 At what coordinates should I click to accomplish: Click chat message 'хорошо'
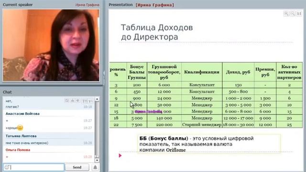[x=11, y=128]
